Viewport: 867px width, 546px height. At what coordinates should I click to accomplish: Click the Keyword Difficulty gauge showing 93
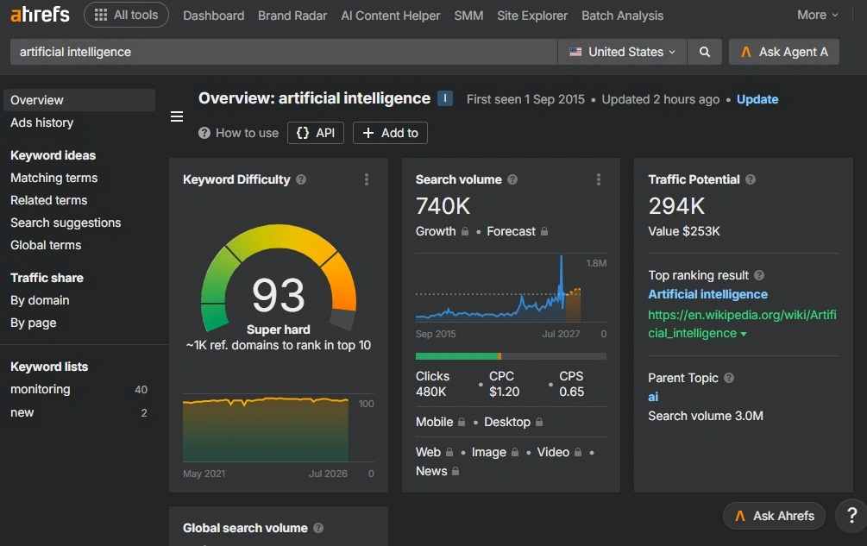[278, 279]
